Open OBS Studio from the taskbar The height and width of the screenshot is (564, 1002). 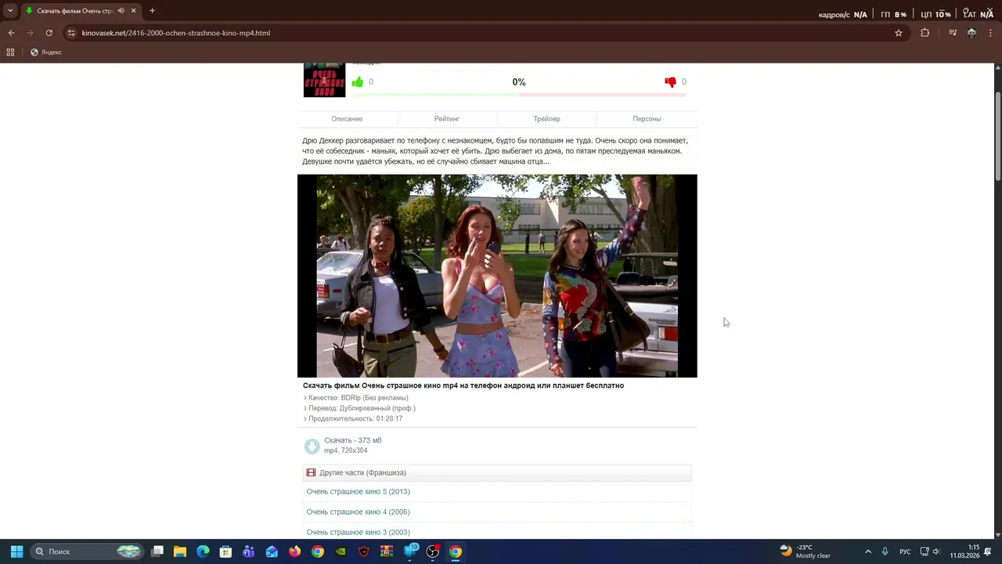pos(433,551)
